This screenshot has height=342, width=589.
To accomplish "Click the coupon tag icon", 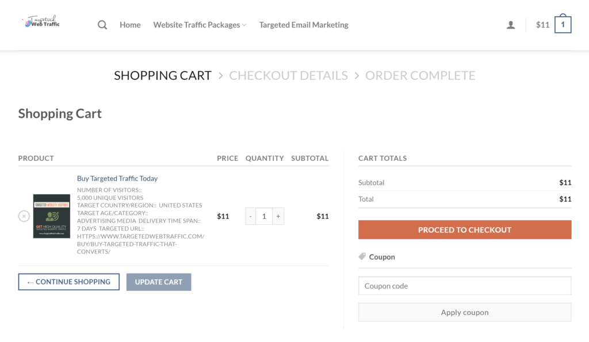I will pyautogui.click(x=362, y=256).
